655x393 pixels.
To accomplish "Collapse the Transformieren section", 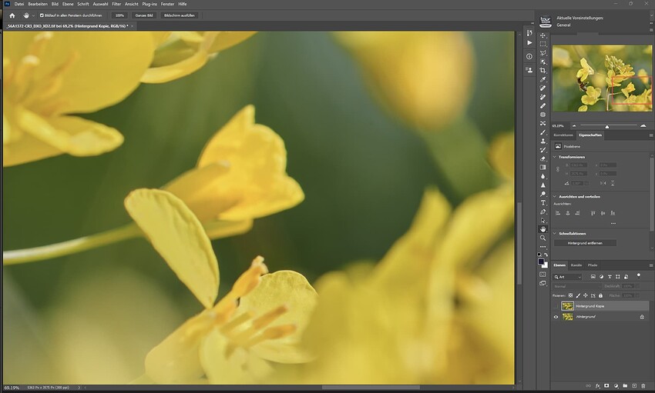I will coord(556,156).
